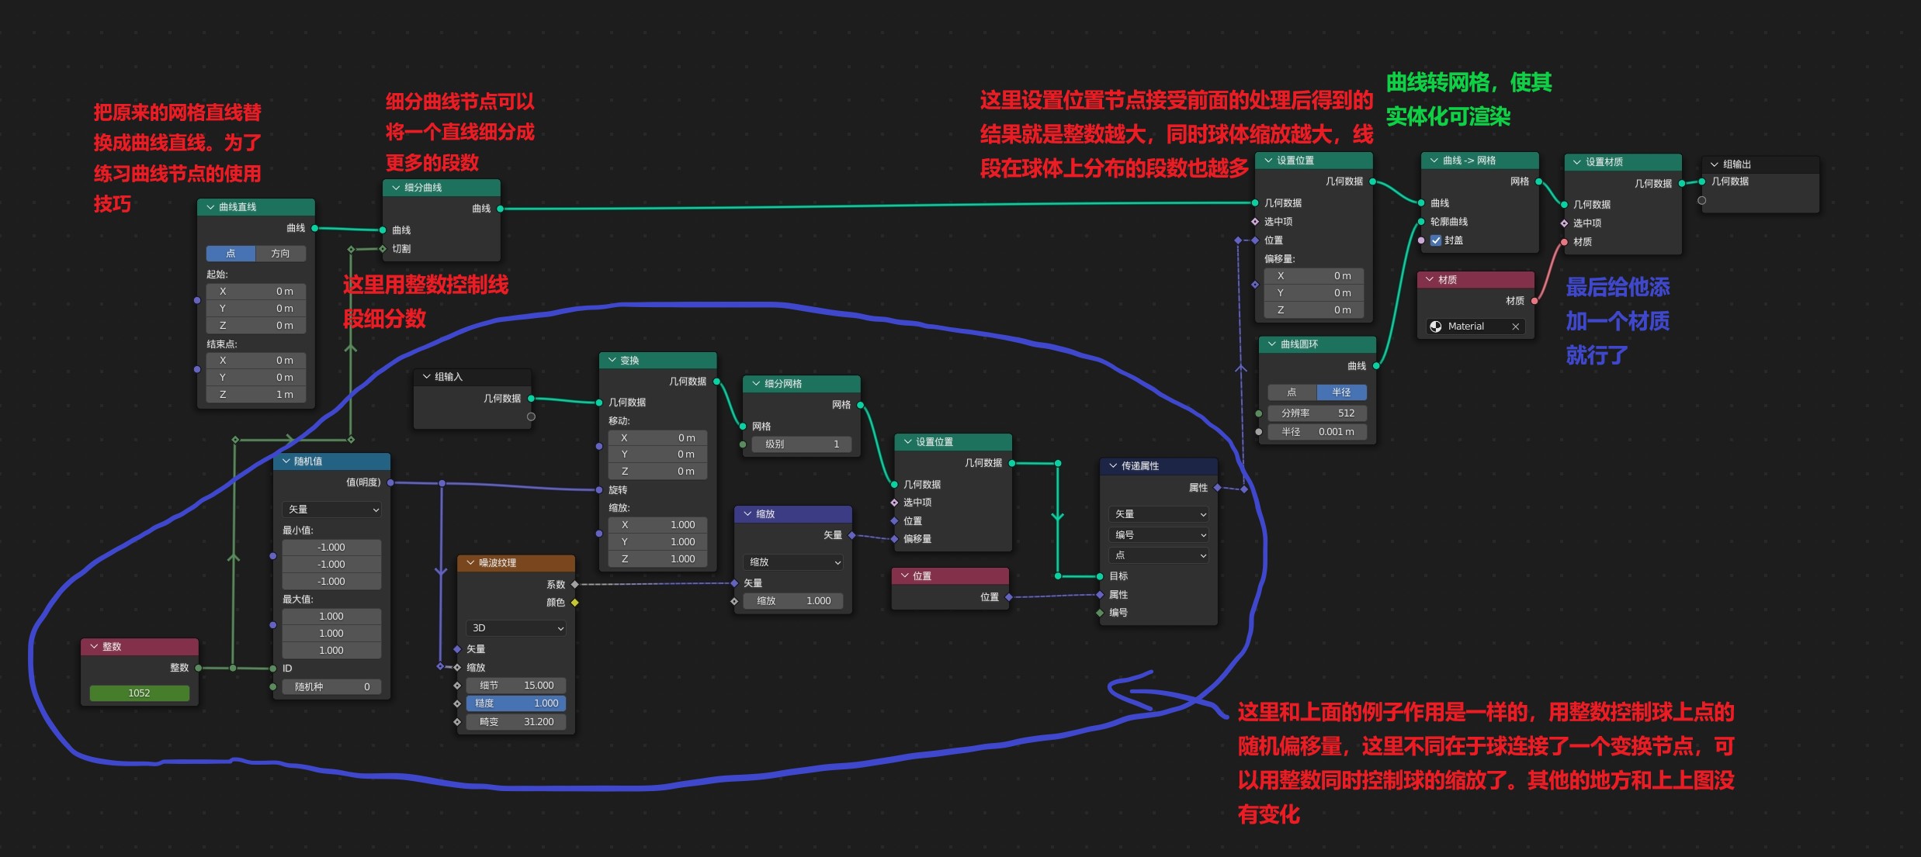Click the 整数 node's green output socket

[x=199, y=668]
